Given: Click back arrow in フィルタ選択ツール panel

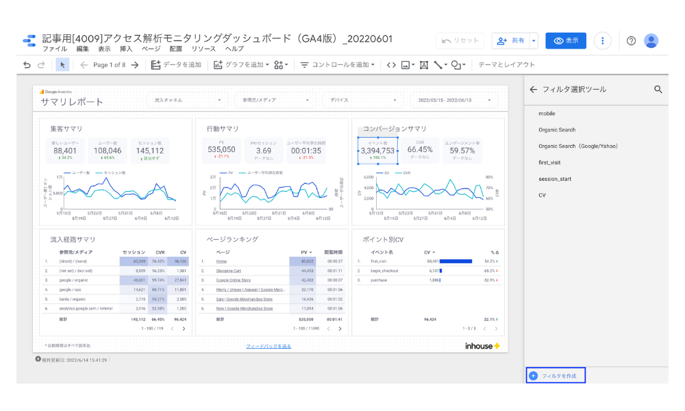Looking at the screenshot, I should pos(534,90).
